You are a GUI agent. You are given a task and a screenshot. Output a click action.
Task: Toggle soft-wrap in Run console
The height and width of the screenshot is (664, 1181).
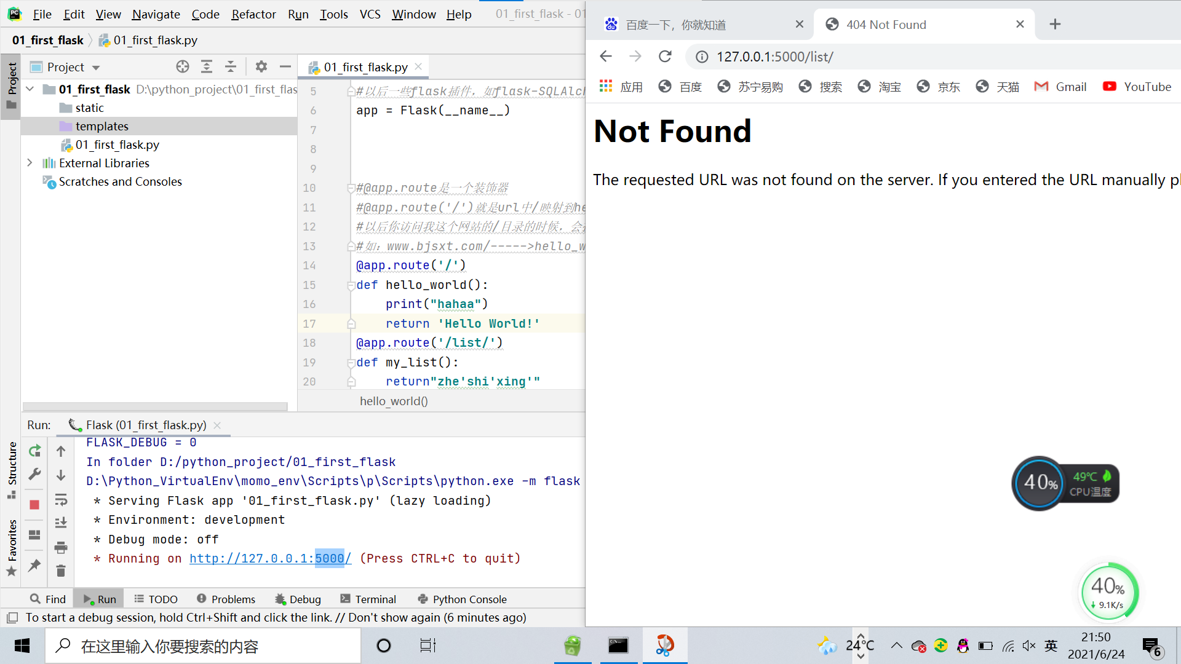click(61, 499)
